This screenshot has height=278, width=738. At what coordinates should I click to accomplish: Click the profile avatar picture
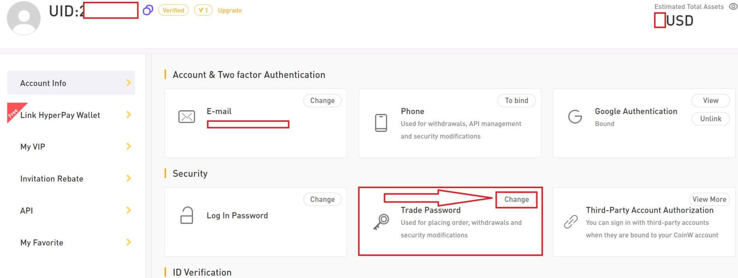click(24, 18)
